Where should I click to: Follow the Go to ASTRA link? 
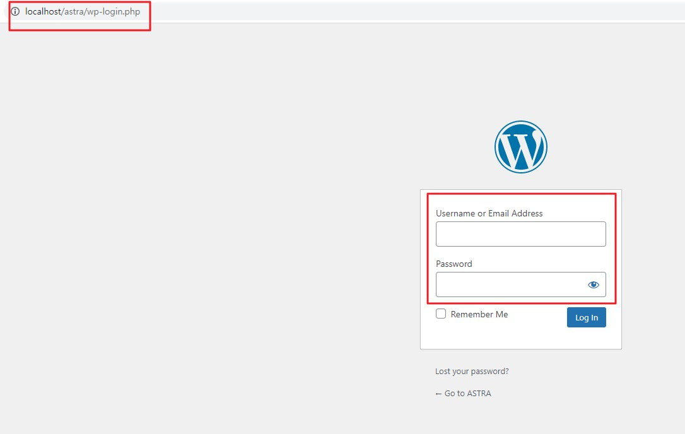click(463, 394)
